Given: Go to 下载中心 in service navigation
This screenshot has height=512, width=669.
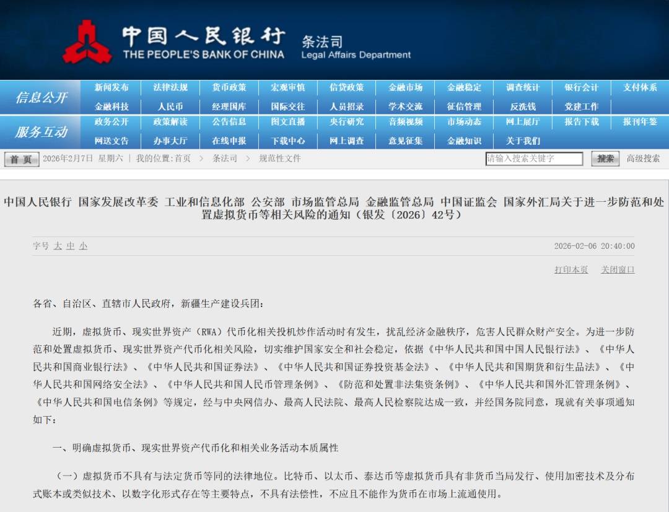Looking at the screenshot, I should tap(288, 141).
